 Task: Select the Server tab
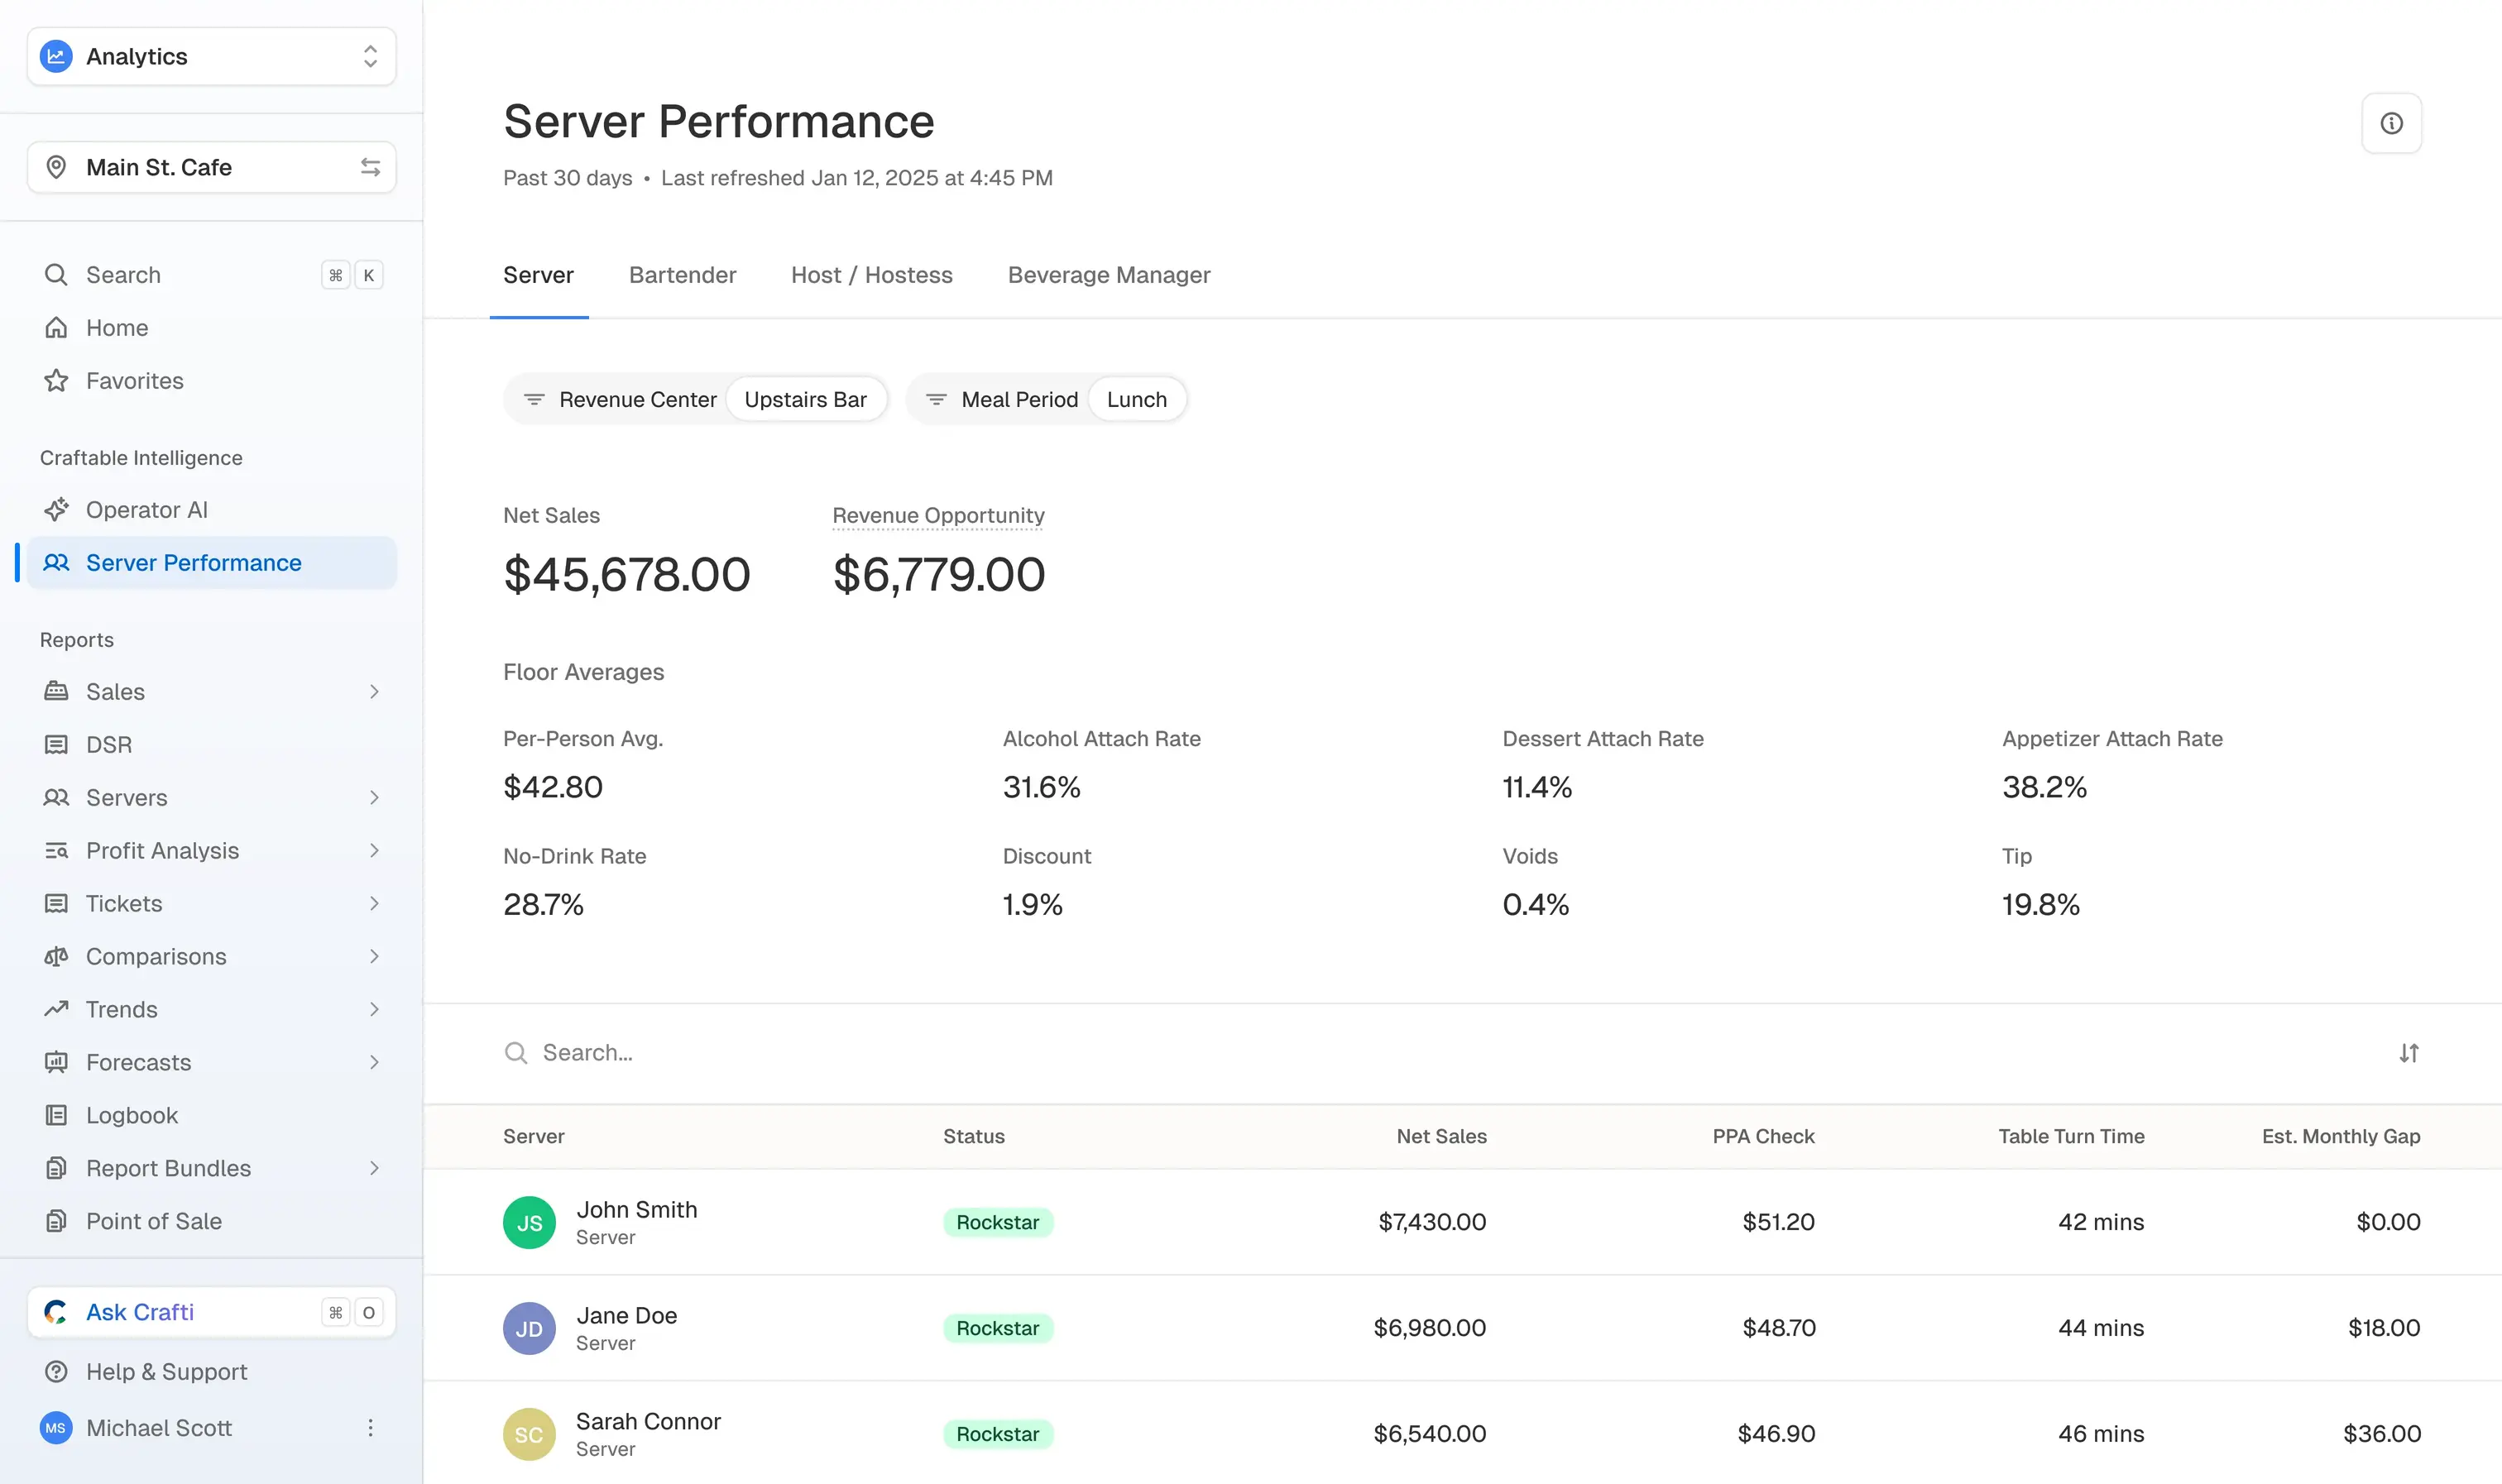(538, 275)
